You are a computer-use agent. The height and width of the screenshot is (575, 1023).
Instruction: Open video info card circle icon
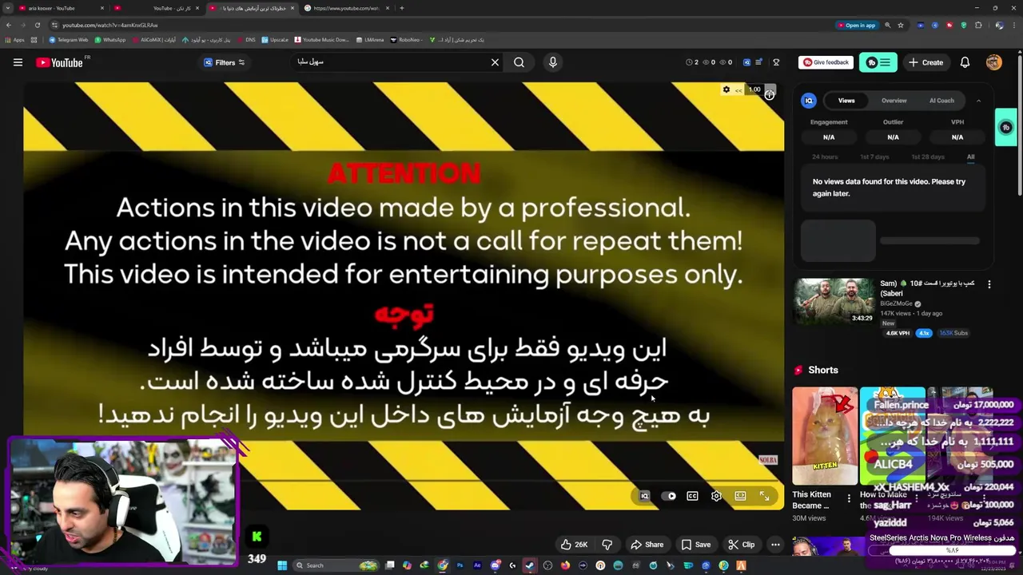coord(769,94)
